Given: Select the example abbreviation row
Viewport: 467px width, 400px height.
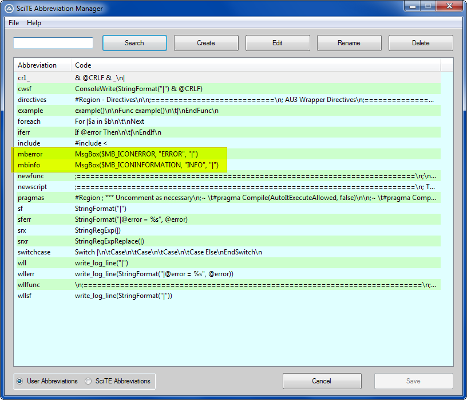Looking at the screenshot, I should tap(227, 111).
